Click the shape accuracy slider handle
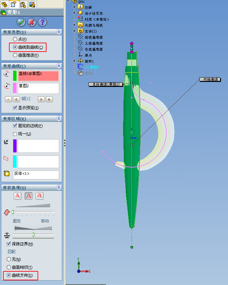 click(x=13, y=212)
